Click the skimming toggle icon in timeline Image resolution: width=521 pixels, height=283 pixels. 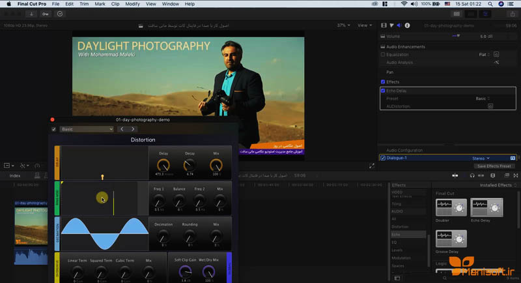[x=455, y=175]
